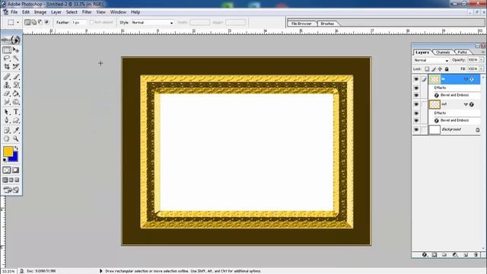Create new fill or adjustment layer

455,255
